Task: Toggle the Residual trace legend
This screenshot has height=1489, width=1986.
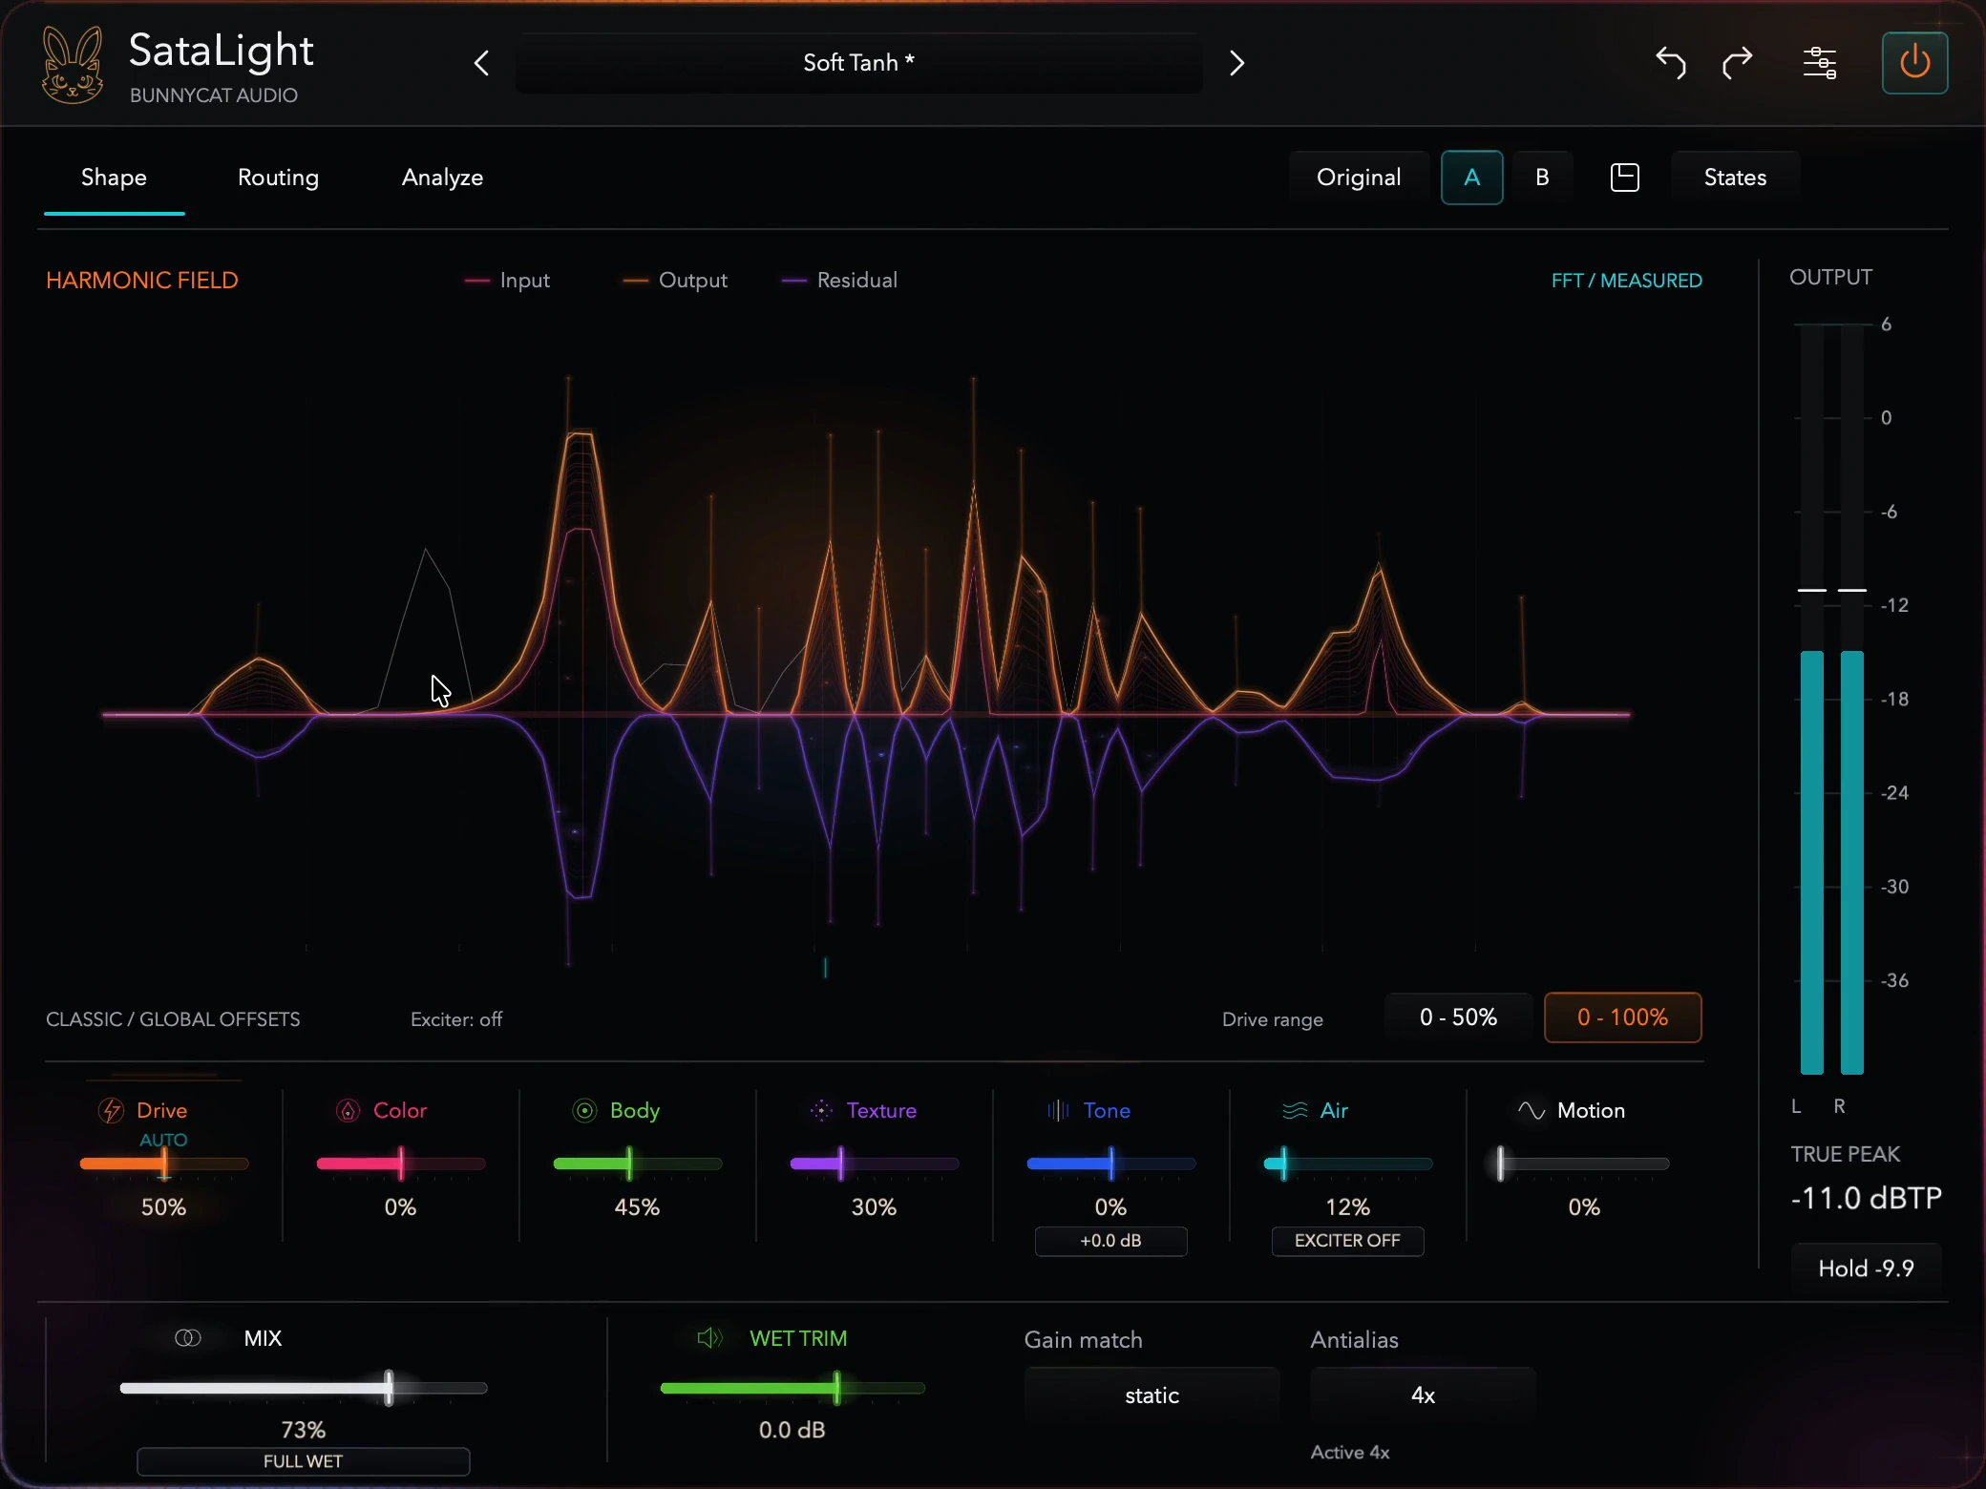Action: (839, 281)
